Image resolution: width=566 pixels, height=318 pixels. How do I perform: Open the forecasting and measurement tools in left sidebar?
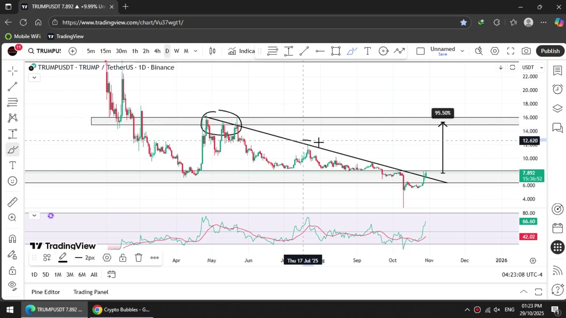pos(12,134)
